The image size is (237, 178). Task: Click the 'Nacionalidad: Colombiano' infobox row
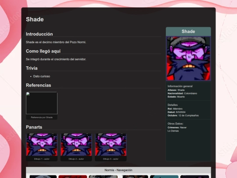[182, 93]
